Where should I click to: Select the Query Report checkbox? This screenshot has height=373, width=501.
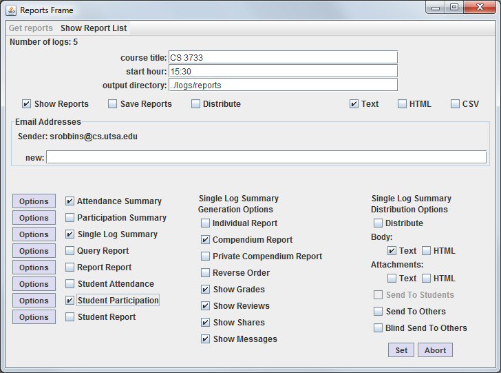pyautogui.click(x=70, y=251)
